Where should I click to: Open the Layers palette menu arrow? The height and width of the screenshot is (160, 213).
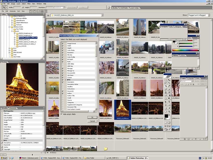point(206,78)
